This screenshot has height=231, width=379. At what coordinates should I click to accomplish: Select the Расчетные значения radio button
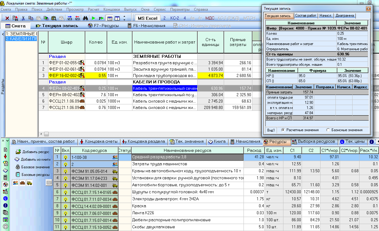pos(283,130)
